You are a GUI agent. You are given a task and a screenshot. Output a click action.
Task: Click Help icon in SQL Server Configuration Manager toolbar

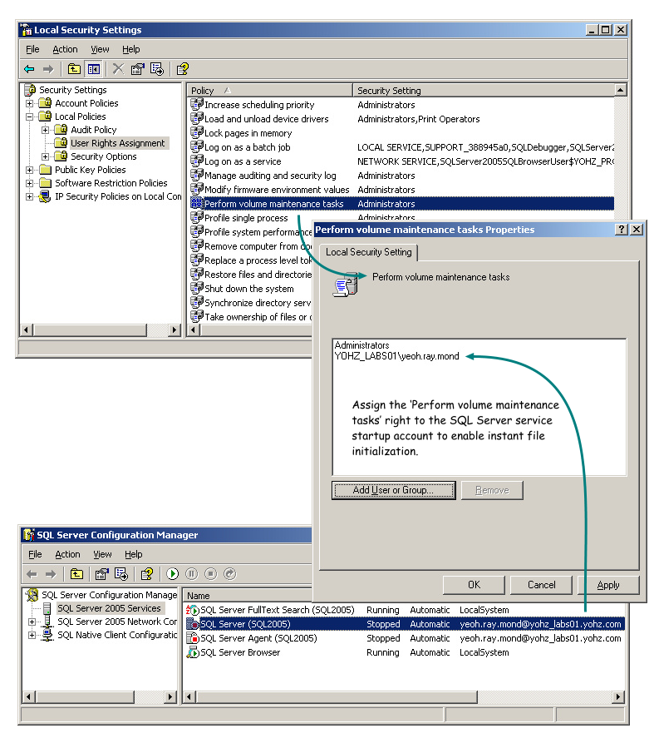pos(146,574)
